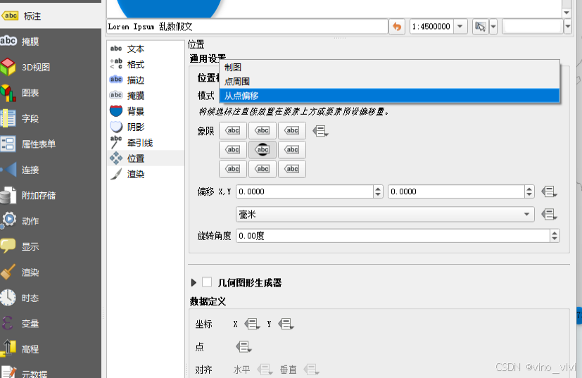Image resolution: width=582 pixels, height=378 pixels.
Task: Open the 元数据 metadata section
Action: coord(50,372)
